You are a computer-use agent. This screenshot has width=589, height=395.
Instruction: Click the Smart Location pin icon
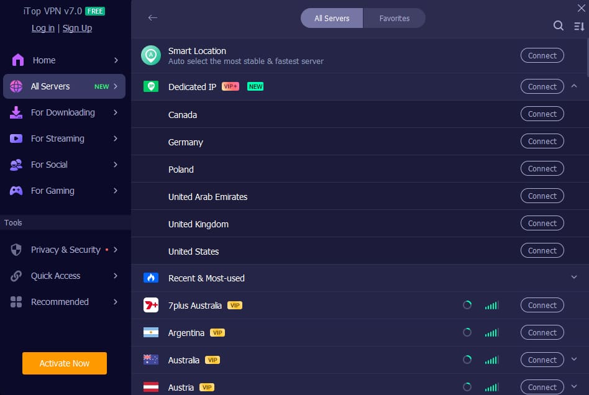click(x=150, y=55)
